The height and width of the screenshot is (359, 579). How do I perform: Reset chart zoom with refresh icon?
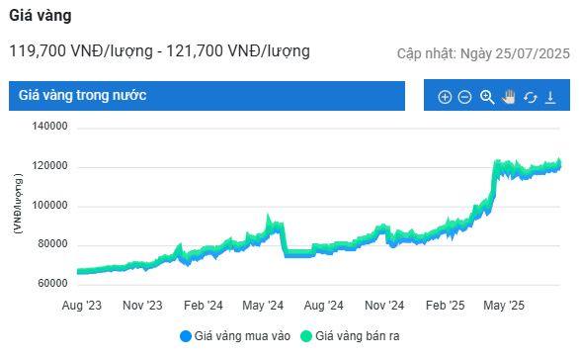click(531, 98)
